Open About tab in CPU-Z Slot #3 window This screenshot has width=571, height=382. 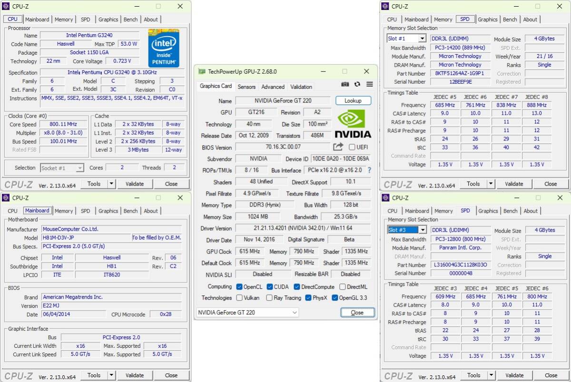tap(531, 211)
